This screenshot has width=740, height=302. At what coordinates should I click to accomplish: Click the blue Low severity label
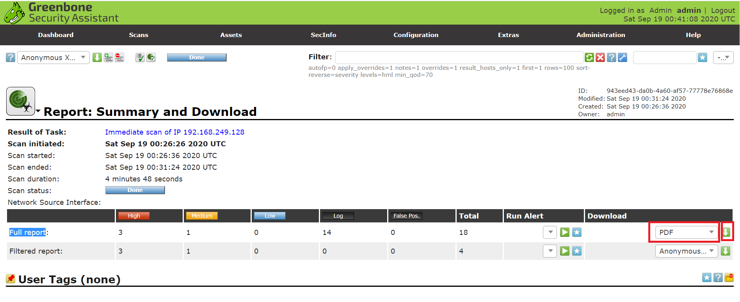(270, 216)
